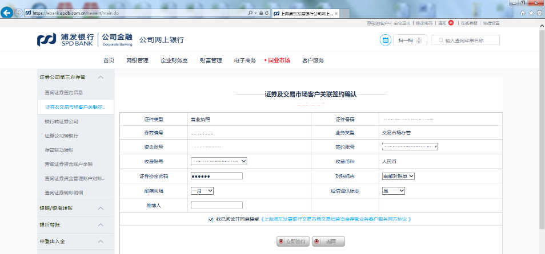
Task: Open the 企业财务室 menu
Action: [174, 60]
